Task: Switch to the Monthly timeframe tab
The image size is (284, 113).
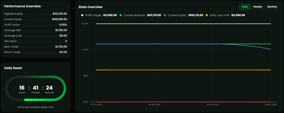Action: tap(272, 7)
